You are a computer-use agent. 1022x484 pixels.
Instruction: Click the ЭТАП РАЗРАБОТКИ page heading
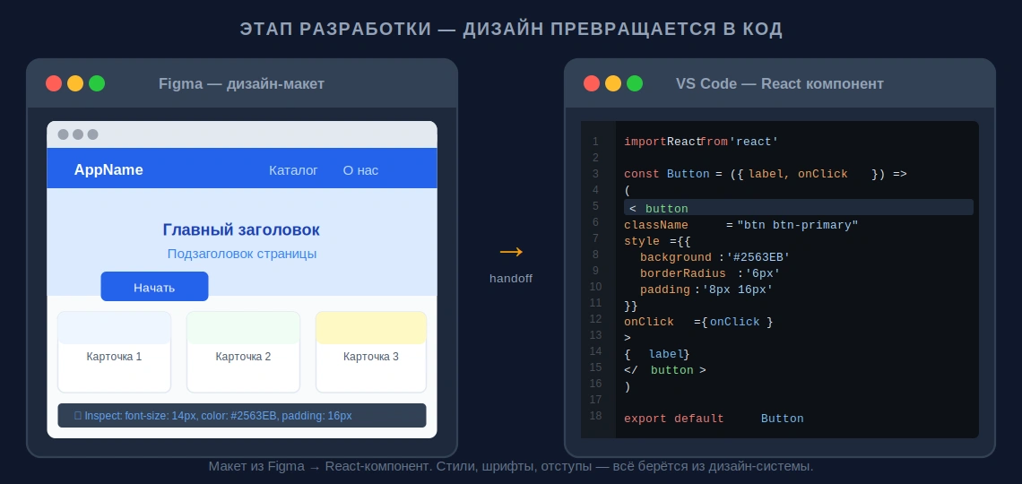[511, 30]
